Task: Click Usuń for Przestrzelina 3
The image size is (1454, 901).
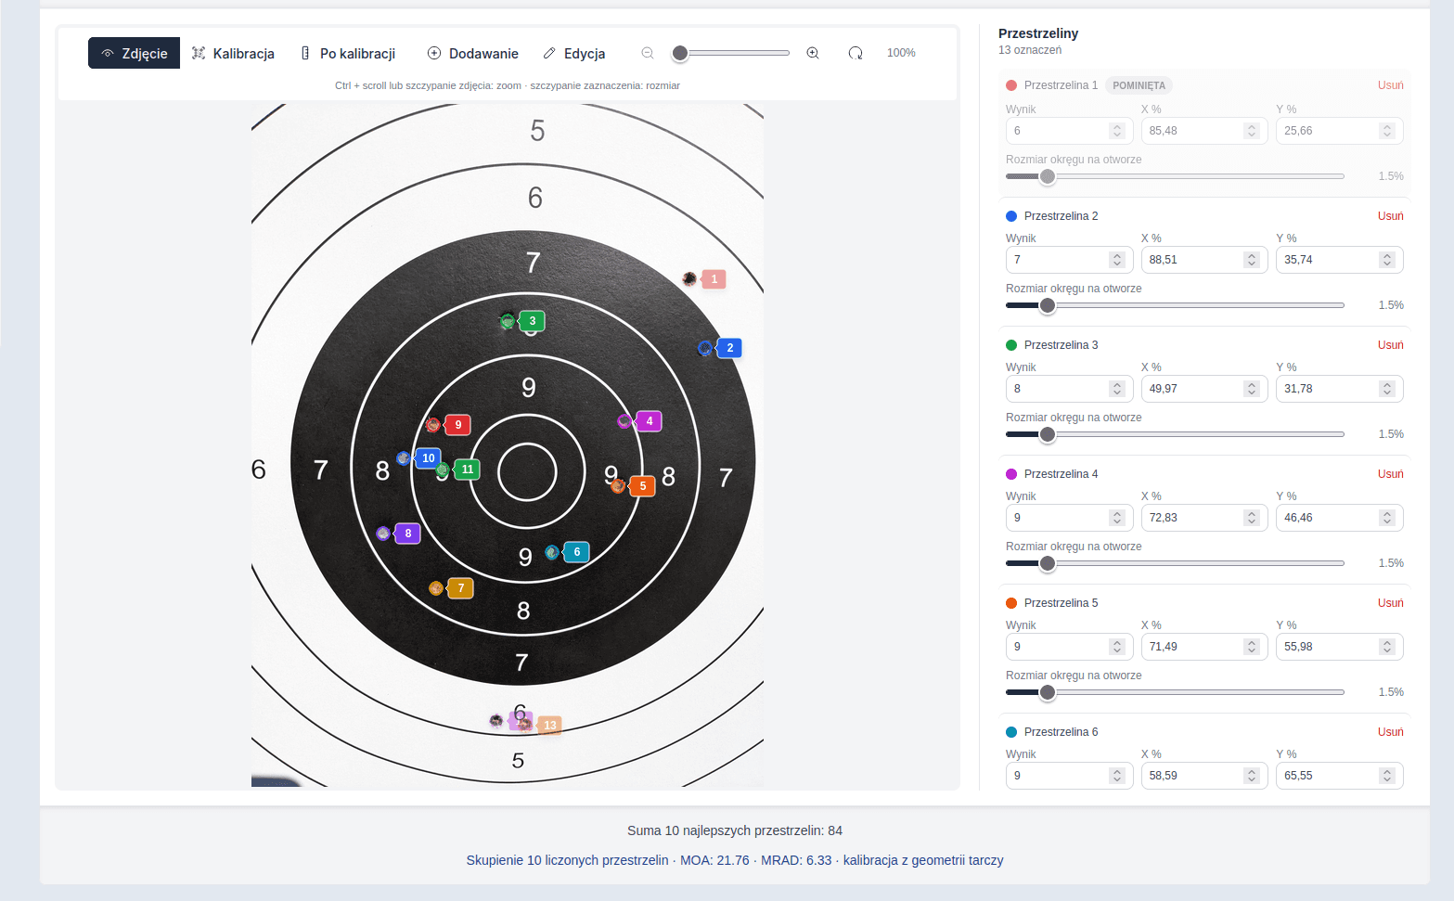Action: [1390, 345]
